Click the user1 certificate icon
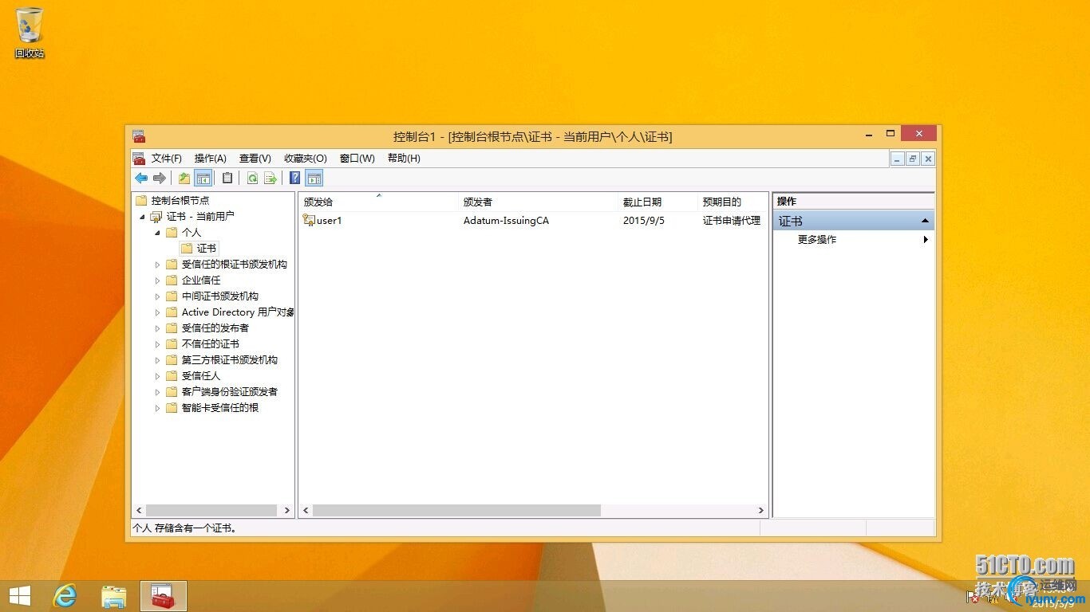The height and width of the screenshot is (612, 1090). 309,221
